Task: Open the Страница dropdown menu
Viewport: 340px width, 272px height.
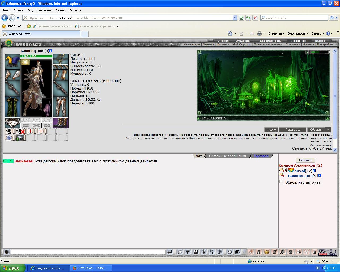Action: 276,33
